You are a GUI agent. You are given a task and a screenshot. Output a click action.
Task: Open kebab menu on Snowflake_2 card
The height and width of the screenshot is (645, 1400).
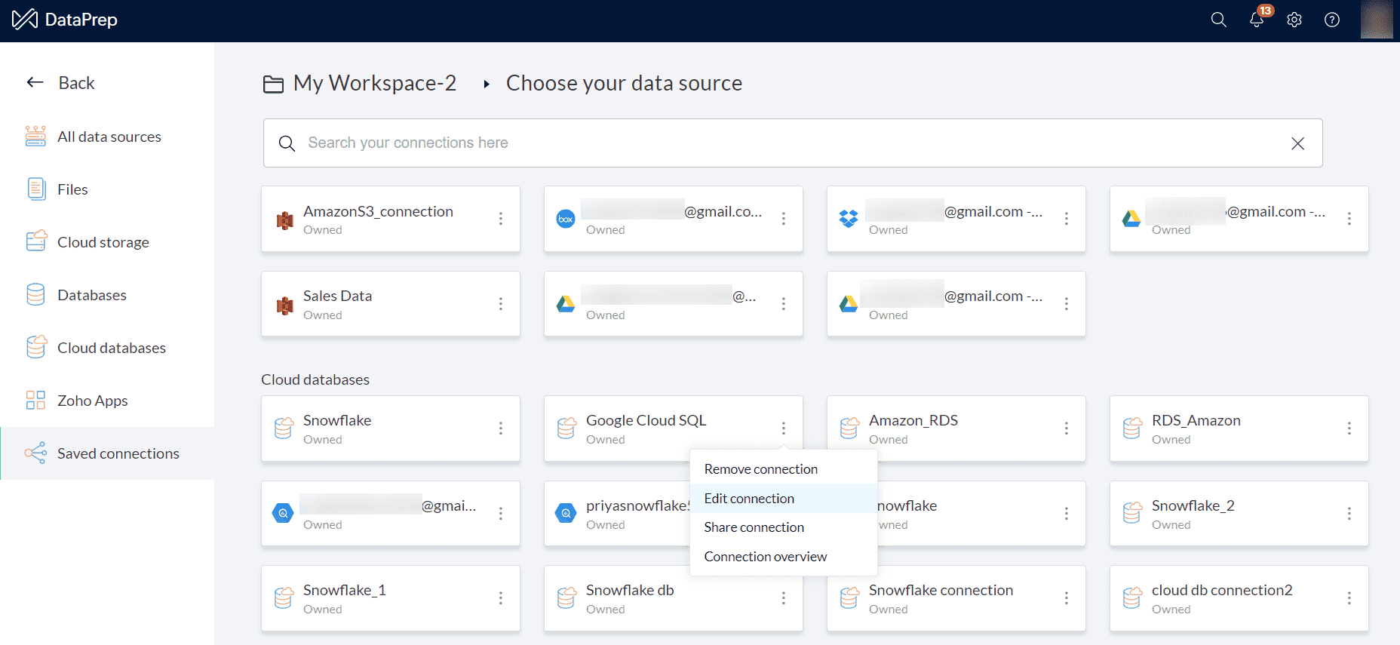(x=1349, y=514)
